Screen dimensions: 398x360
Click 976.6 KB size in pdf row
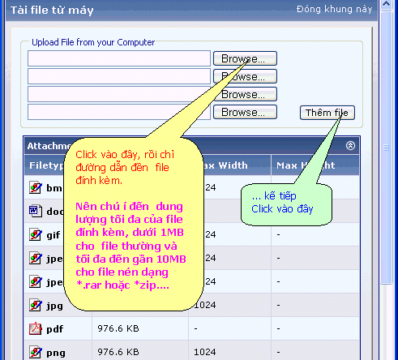[x=118, y=328]
